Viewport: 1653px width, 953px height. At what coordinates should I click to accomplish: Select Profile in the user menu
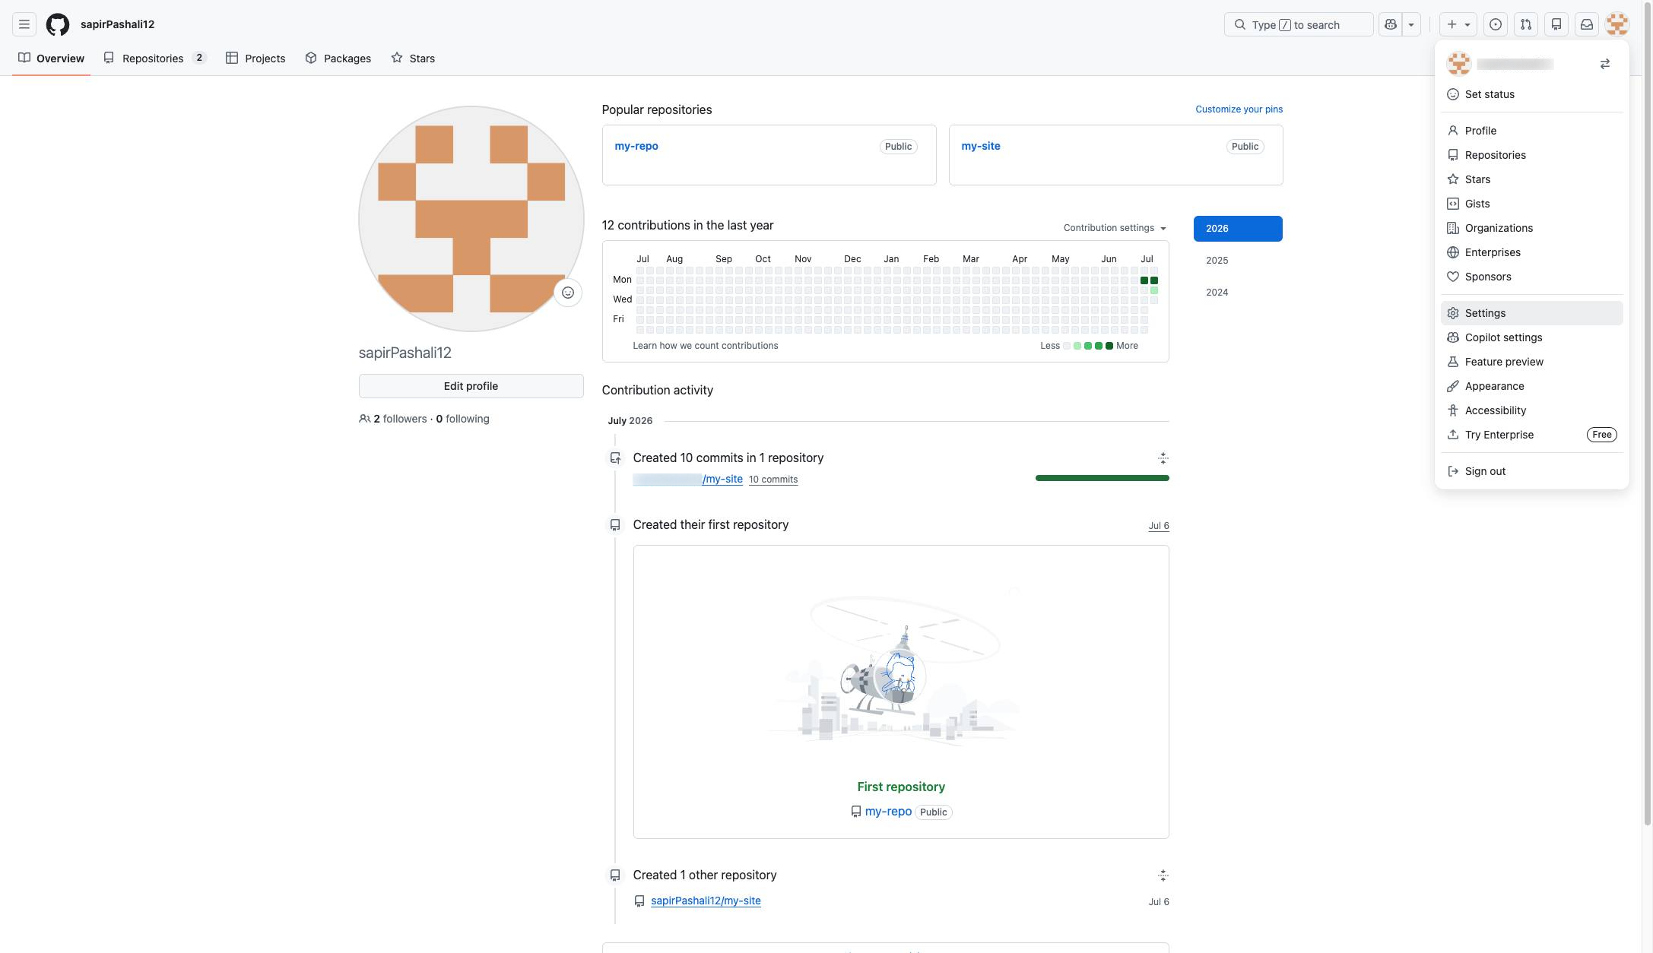click(1531, 131)
